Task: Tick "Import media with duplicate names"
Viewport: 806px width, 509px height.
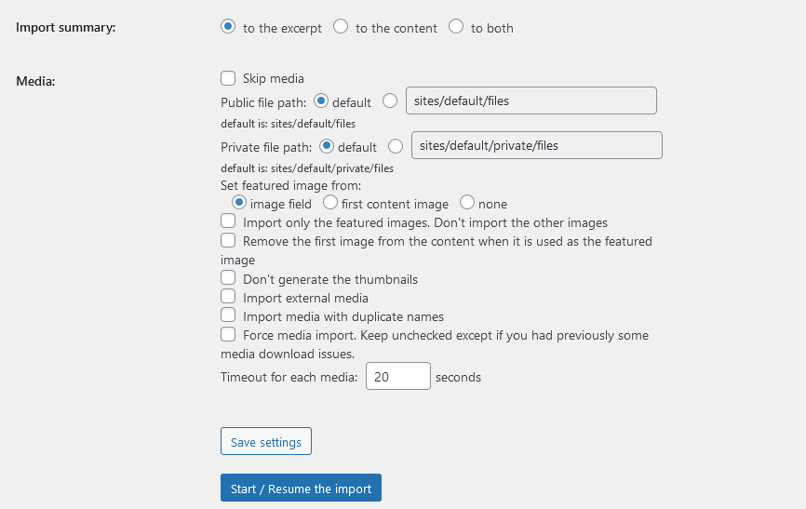Action: pyautogui.click(x=228, y=315)
